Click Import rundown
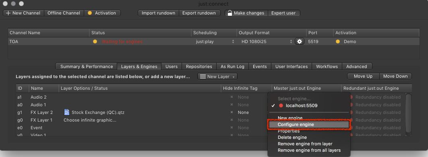Image resolution: width=428 pixels, height=157 pixels. coord(158,13)
